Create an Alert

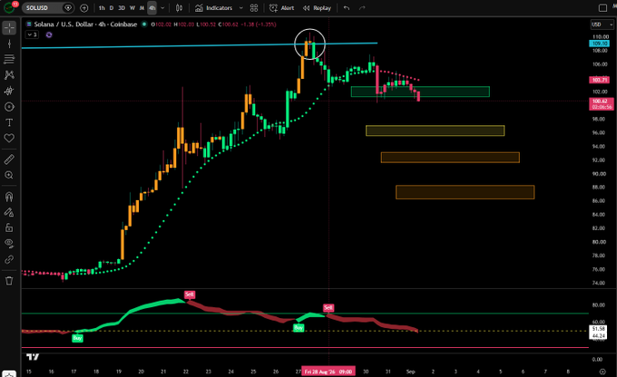[x=282, y=8]
